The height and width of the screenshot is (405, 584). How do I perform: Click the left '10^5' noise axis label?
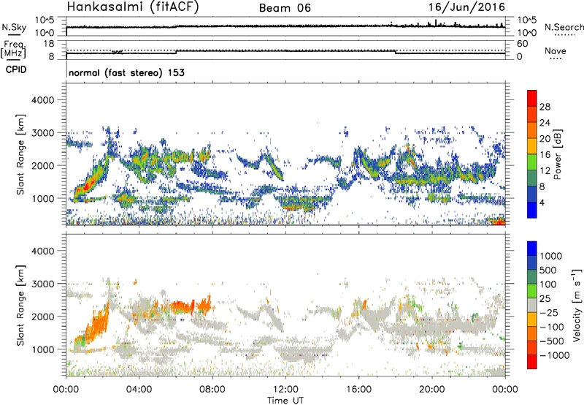click(45, 20)
